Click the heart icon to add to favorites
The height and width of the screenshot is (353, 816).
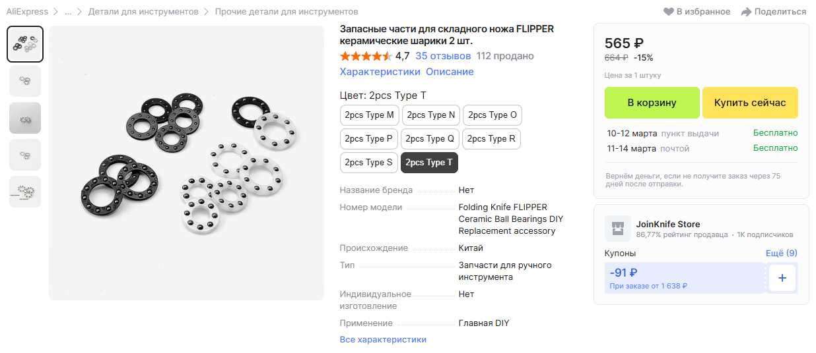pos(669,12)
